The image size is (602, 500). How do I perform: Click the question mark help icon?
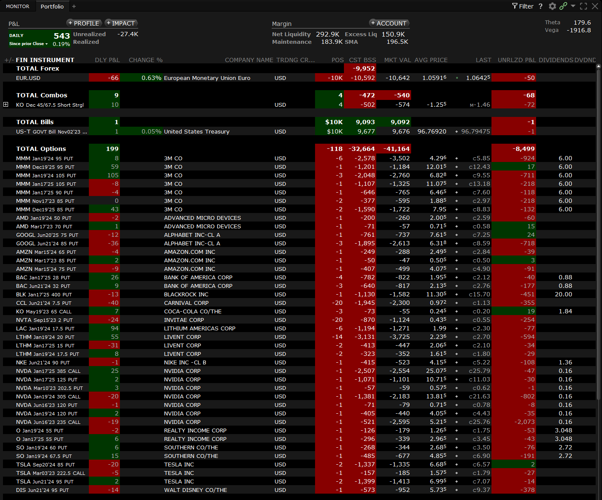[540, 6]
